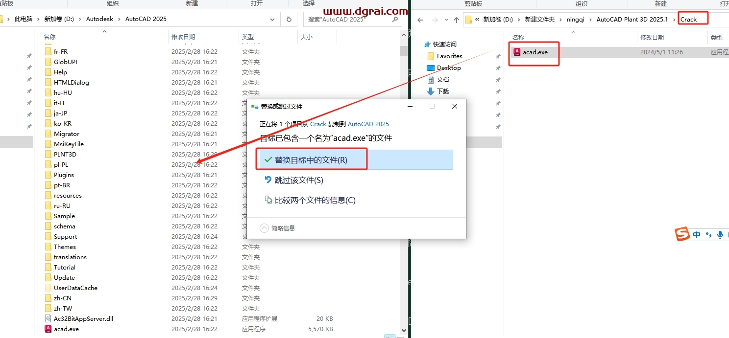Select Help folder icon
This screenshot has width=729, height=338.
[48, 72]
